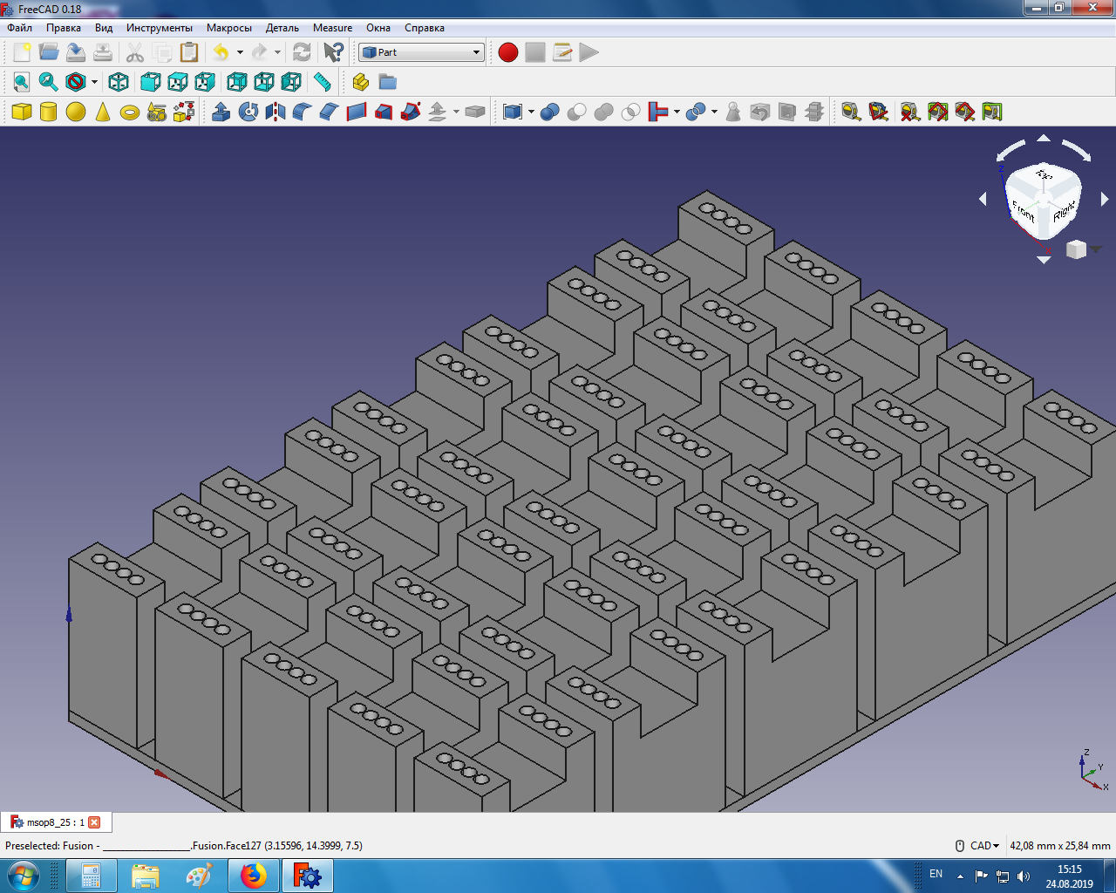The image size is (1116, 893).
Task: Create a Cone primitive
Action: [103, 112]
